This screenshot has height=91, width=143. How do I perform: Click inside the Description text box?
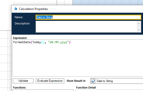(86, 27)
